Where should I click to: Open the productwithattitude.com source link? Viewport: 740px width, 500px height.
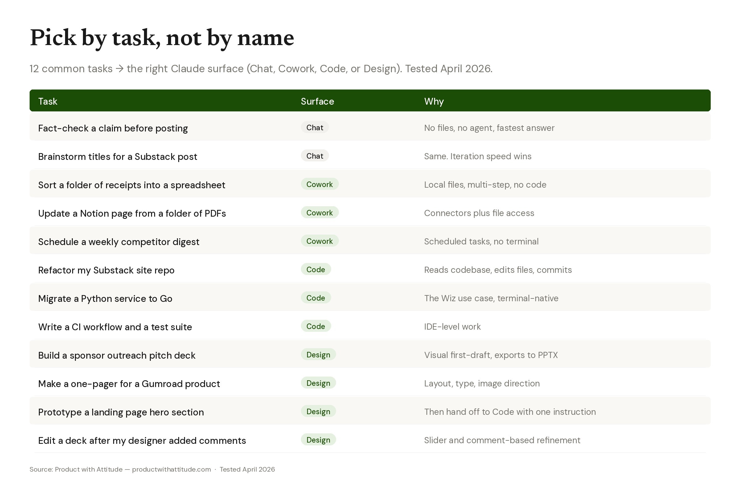coord(171,469)
